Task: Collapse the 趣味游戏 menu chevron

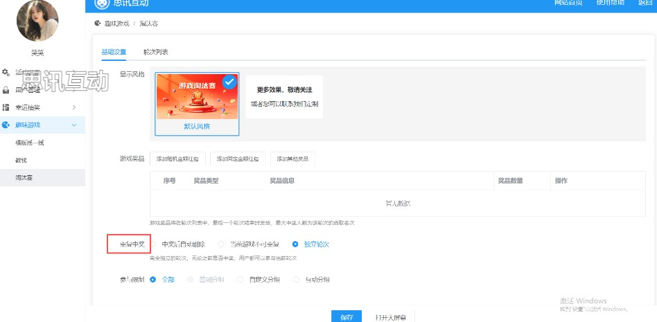Action: pyautogui.click(x=74, y=125)
